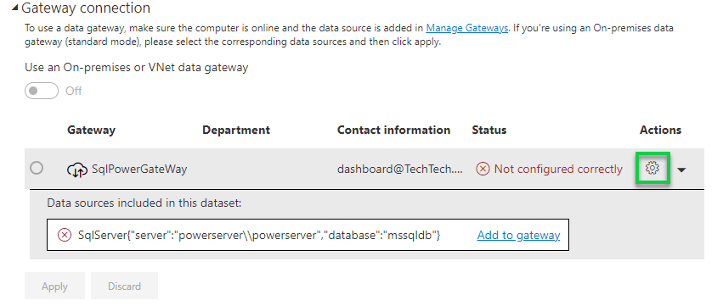Click the red error icon beside SqlServer data source
The height and width of the screenshot is (306, 723).
click(64, 235)
